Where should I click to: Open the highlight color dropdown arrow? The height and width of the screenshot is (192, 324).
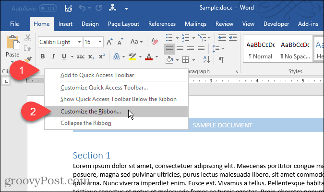(x=140, y=56)
